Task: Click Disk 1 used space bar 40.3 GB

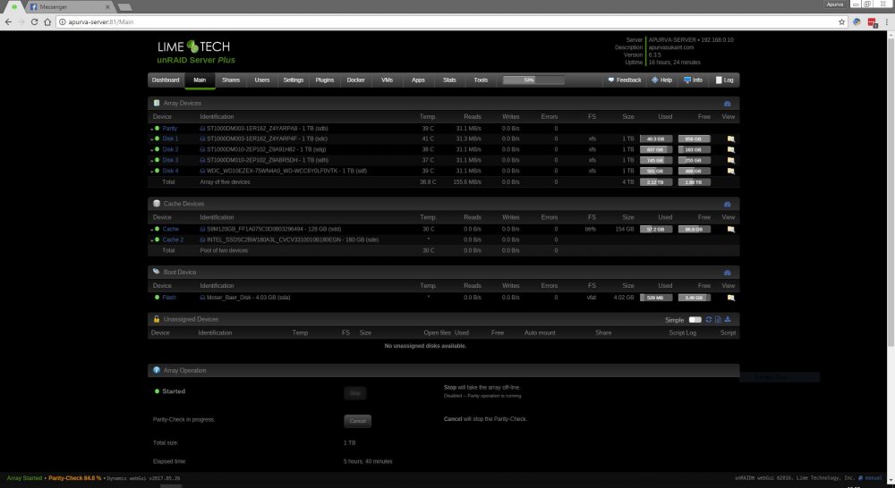Action: pyautogui.click(x=656, y=139)
